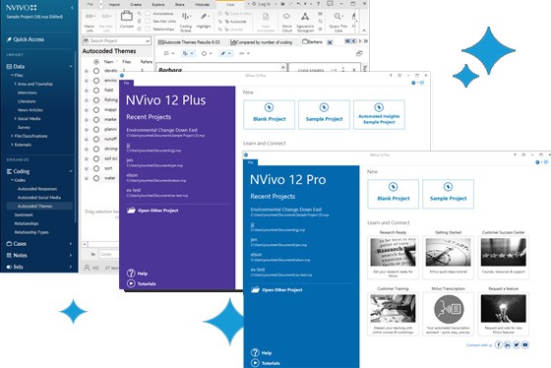Open the YouTube link in NVivo 12 Pro
Viewport: 551px width, 368px height.
tap(524, 344)
